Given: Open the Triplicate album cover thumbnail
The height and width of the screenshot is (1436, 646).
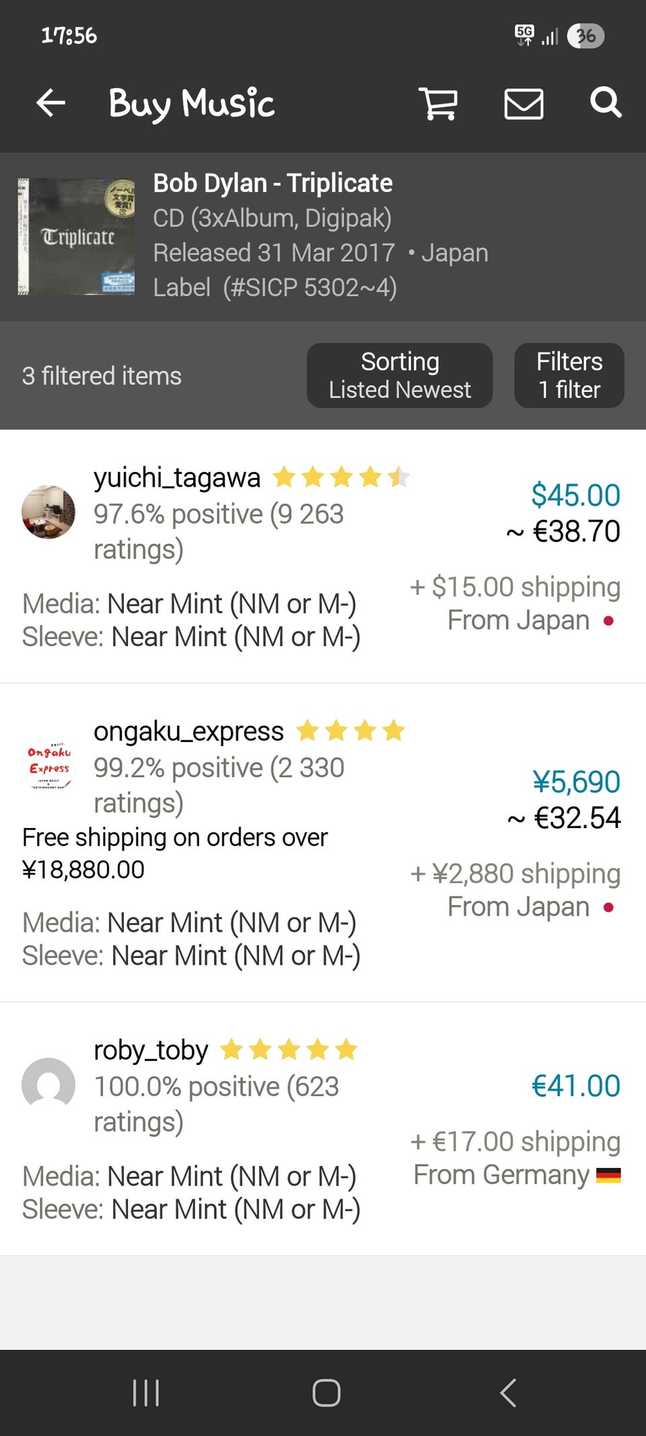Looking at the screenshot, I should pyautogui.click(x=76, y=236).
